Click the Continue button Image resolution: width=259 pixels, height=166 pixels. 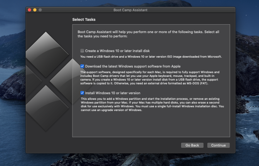(219, 145)
